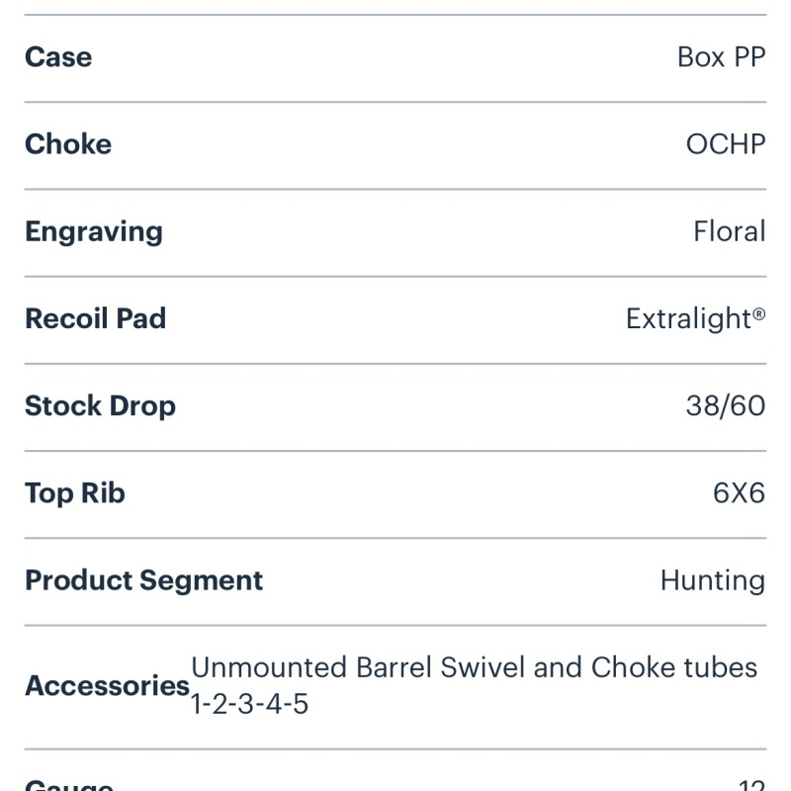Viewport: 791px width, 791px height.
Task: Select the partially visible Gauge label
Action: (69, 785)
